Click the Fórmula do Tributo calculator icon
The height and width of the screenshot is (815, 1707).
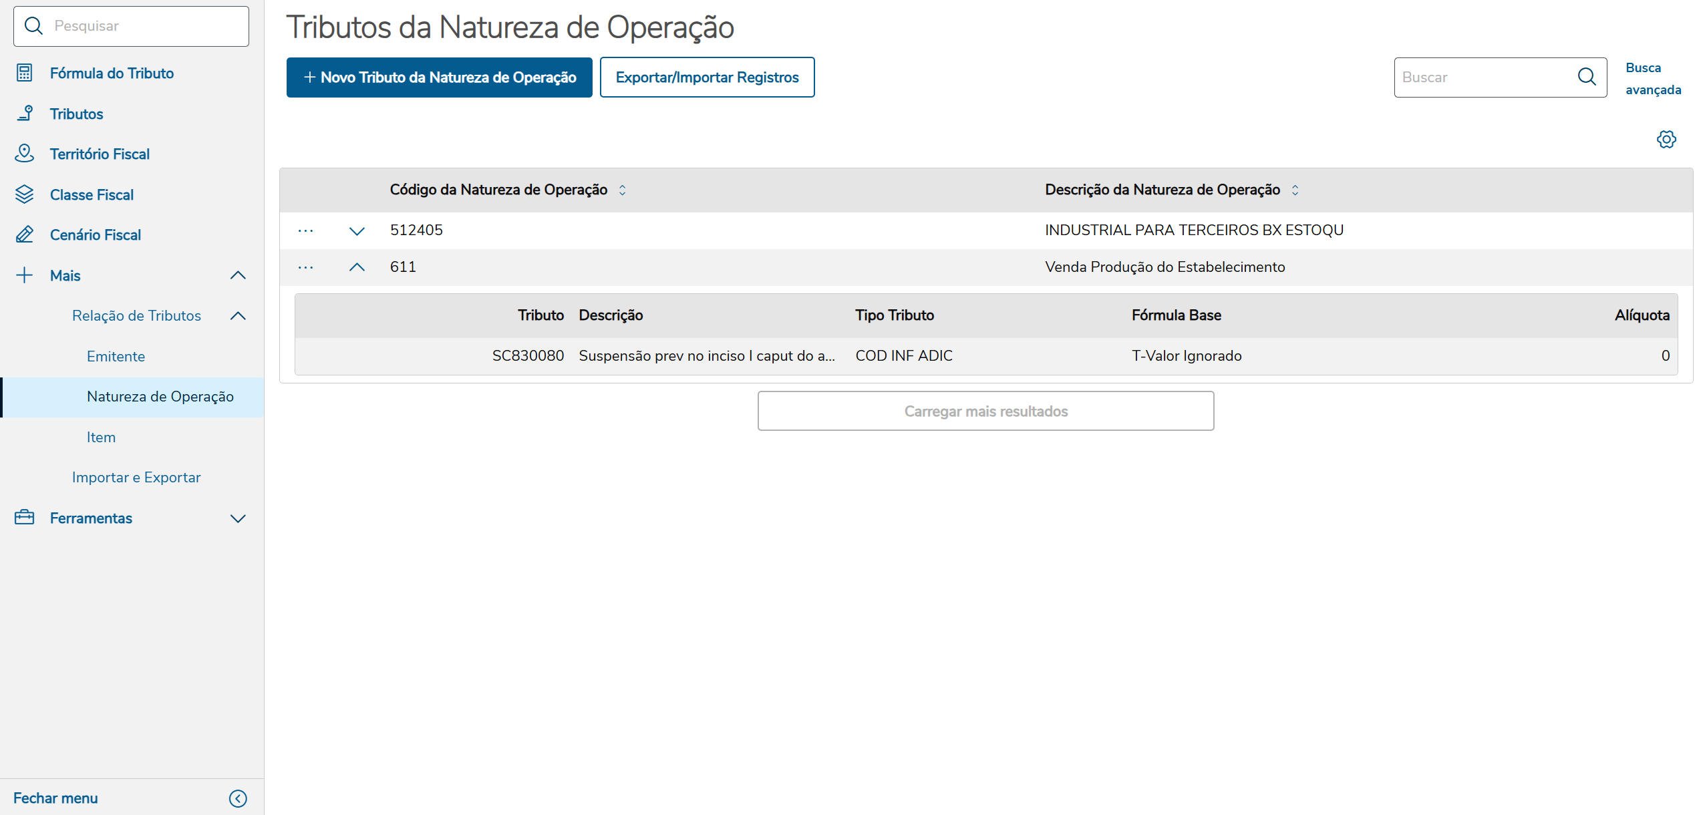pos(25,73)
